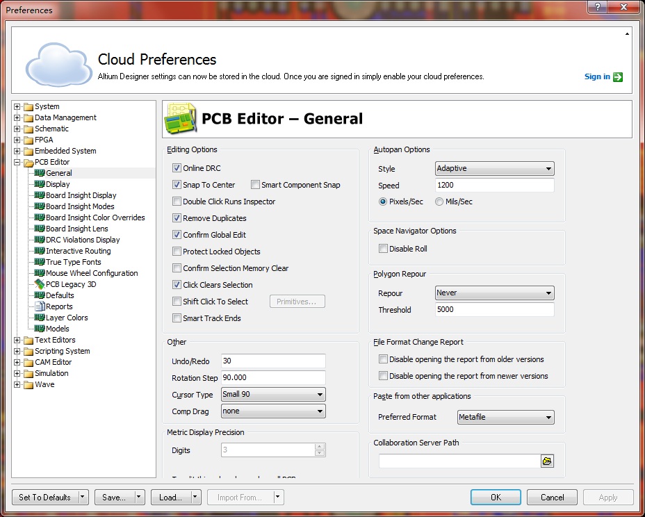Click the Collaboration Server Path text field
Viewport: 645px width, 517px height.
pyautogui.click(x=459, y=461)
